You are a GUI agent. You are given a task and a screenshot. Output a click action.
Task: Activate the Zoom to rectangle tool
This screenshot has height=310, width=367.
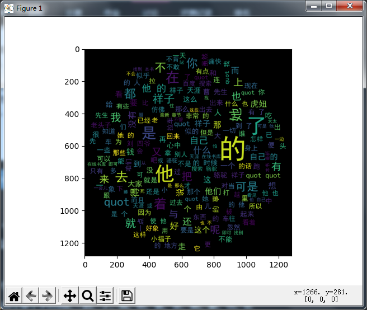coord(88,295)
